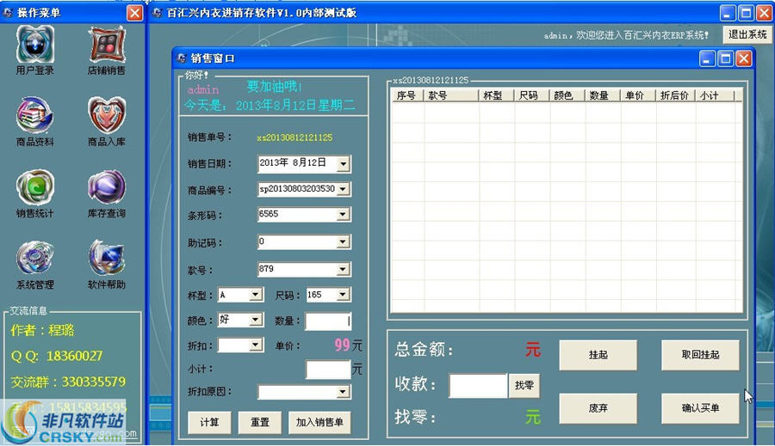Open the 系统管理 system management icon
This screenshot has height=446, width=775.
pos(35,259)
